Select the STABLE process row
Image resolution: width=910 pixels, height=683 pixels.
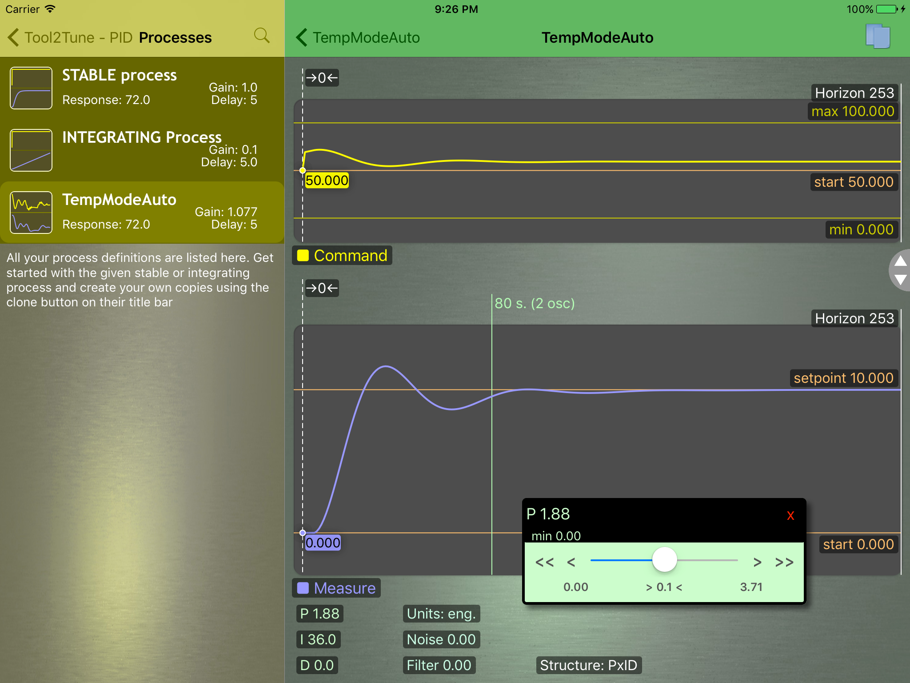point(142,88)
